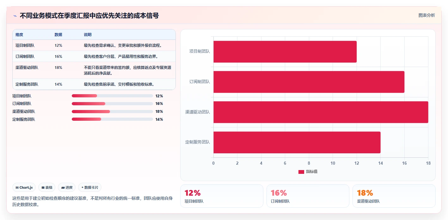Click the 指标值 legend text
Viewport: 448px width, 220px height.
coord(311,172)
